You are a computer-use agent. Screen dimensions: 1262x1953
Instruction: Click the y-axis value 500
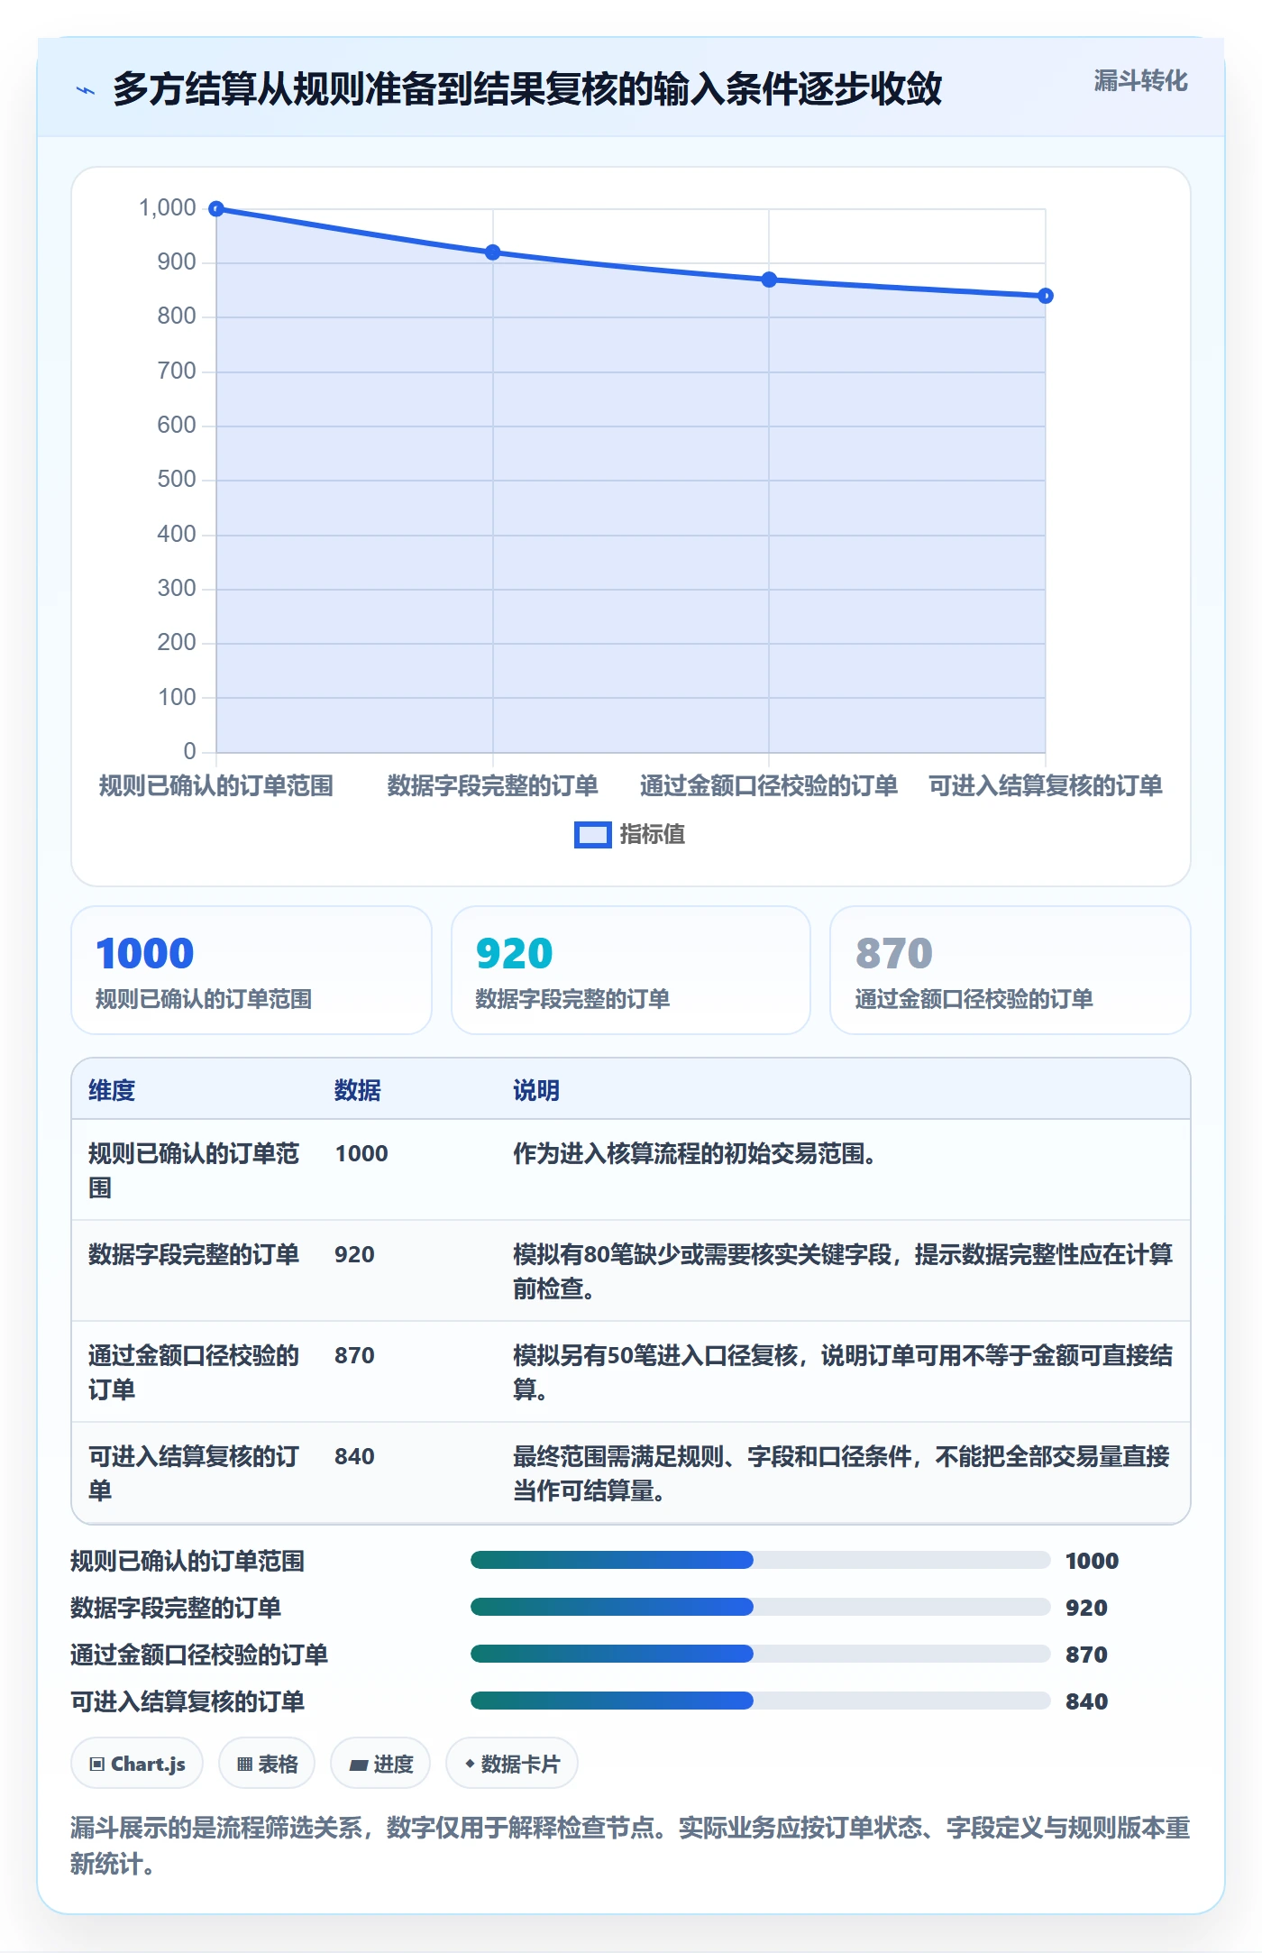[x=177, y=480]
